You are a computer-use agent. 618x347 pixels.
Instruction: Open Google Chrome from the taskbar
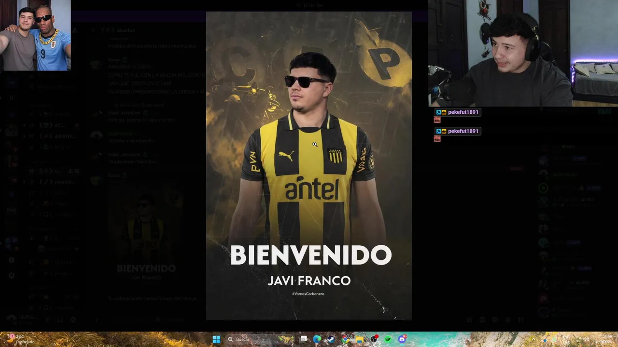(x=345, y=339)
